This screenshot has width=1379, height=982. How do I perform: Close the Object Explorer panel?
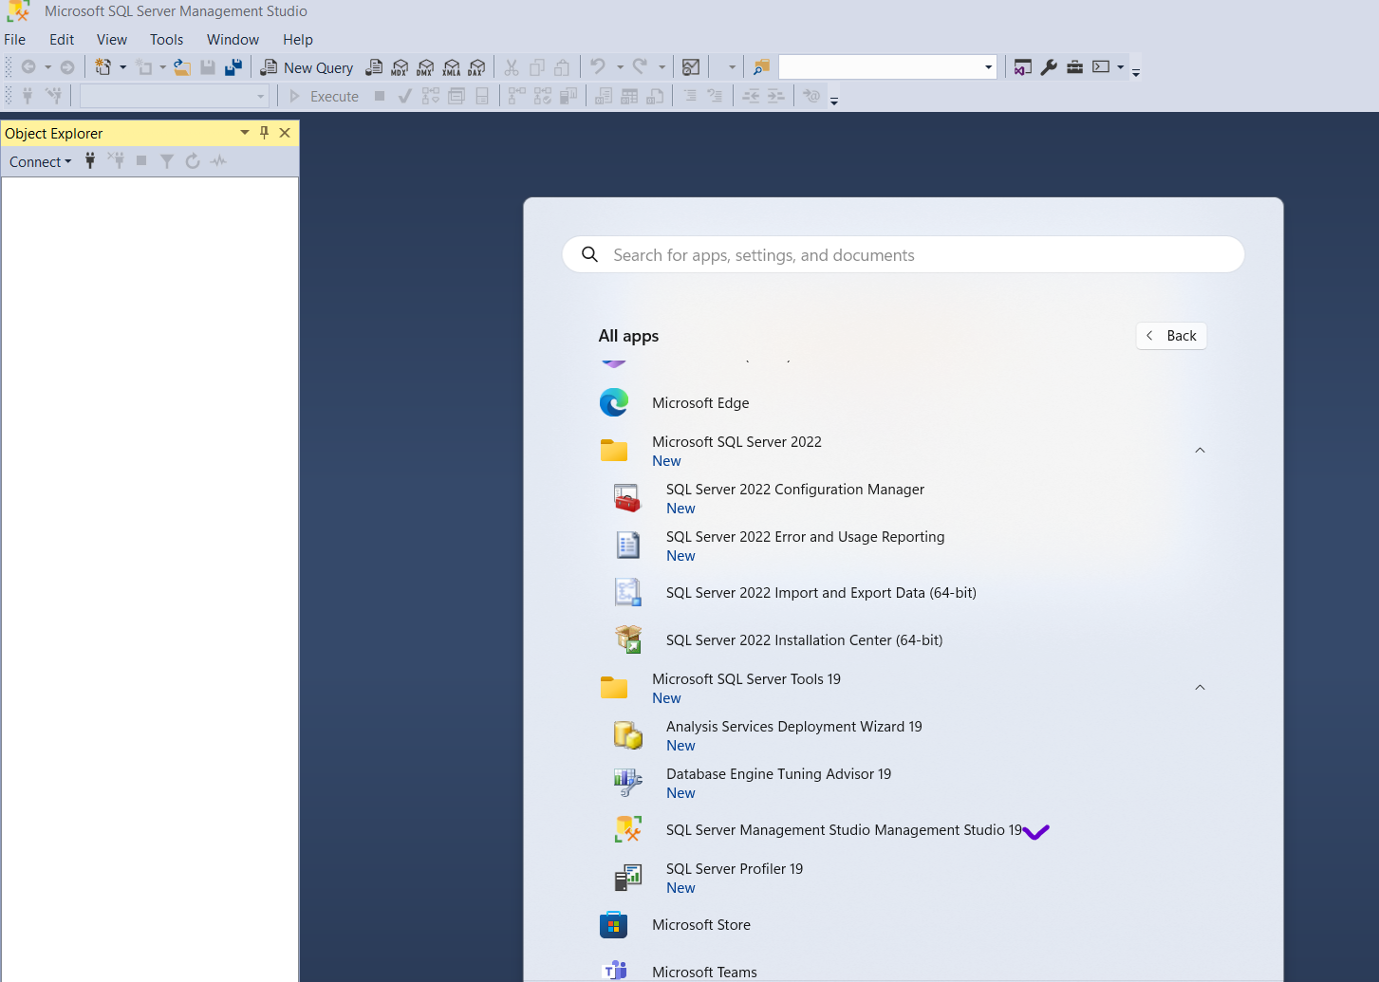pyautogui.click(x=285, y=133)
